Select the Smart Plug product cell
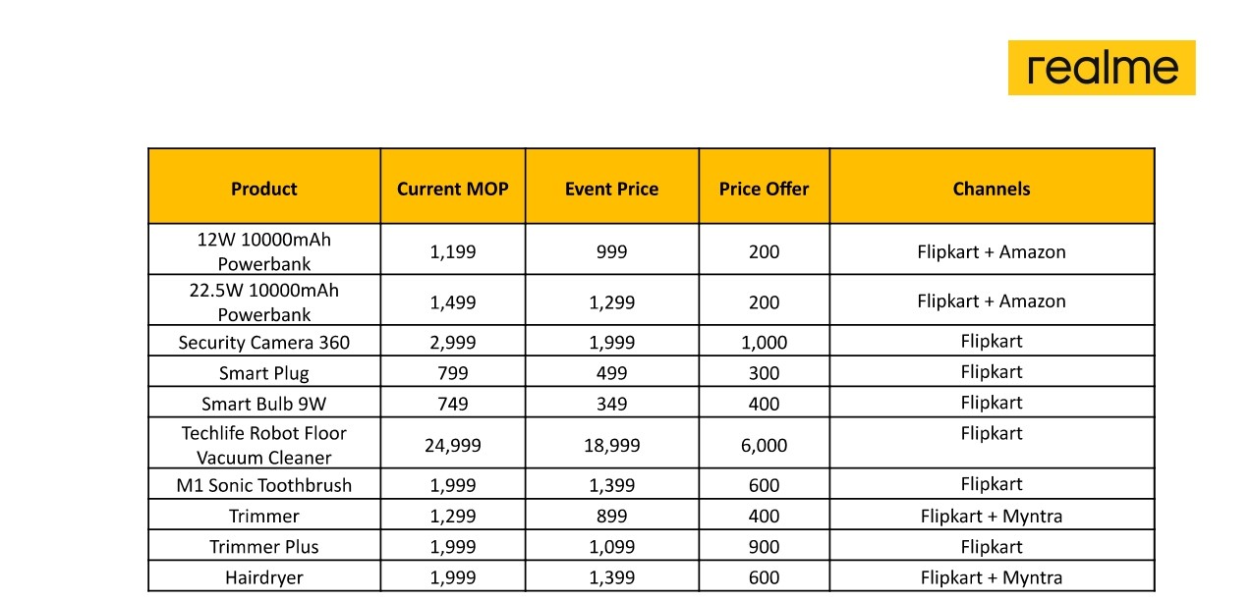This screenshot has width=1253, height=601. (263, 373)
